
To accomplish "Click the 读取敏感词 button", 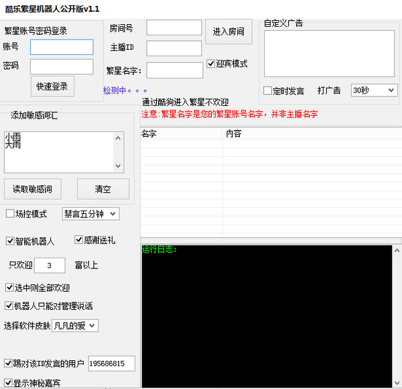I will click(x=32, y=189).
